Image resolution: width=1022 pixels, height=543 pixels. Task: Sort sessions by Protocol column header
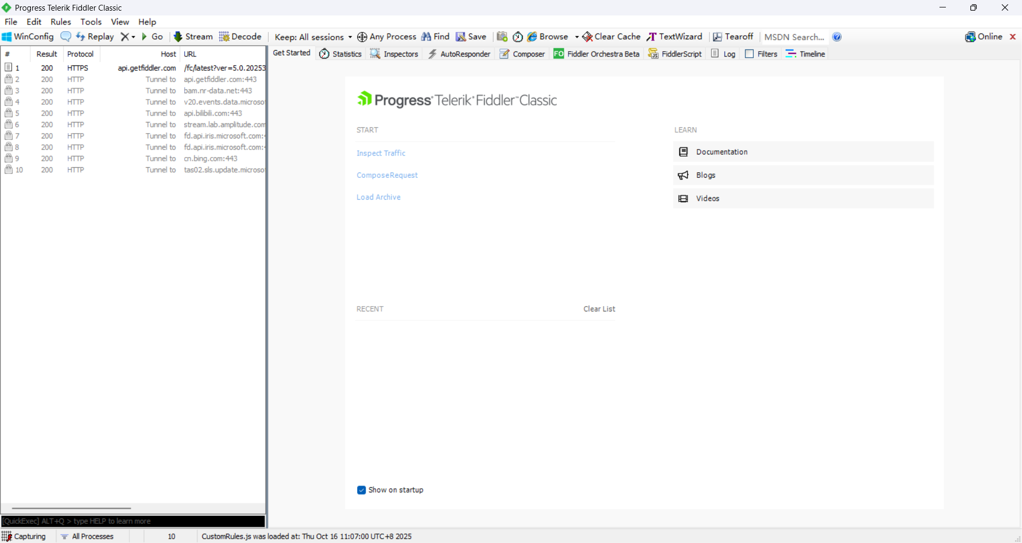(80, 54)
